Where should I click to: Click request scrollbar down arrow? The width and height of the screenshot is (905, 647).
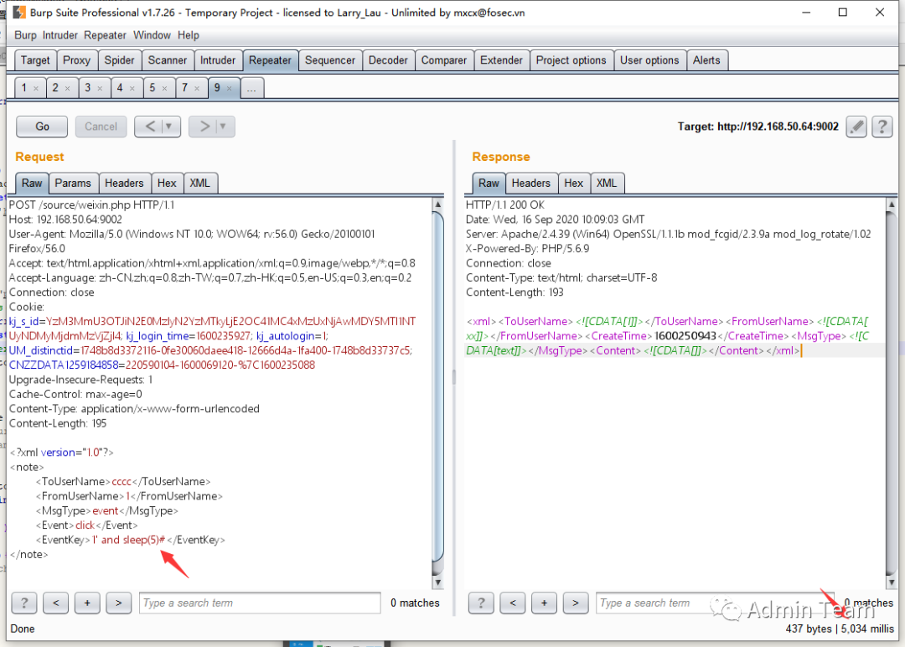click(437, 582)
